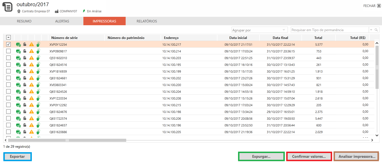Uncheck the checkbox for XVP0Y12254
382x162 pixels.
tap(8, 44)
